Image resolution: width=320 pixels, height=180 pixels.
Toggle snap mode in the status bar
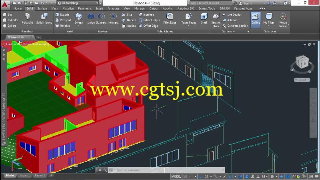191,176
